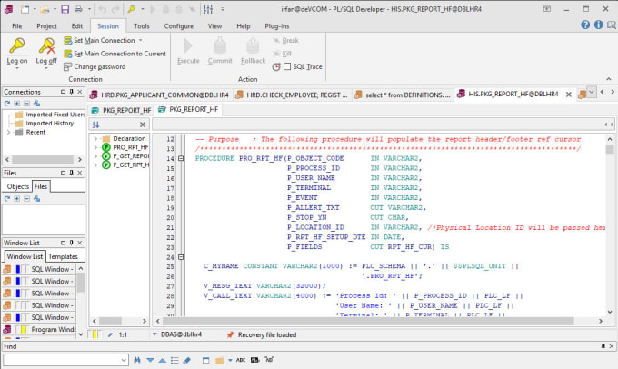
Task: Click the clear highlight eraser icon
Action: [x=187, y=360]
